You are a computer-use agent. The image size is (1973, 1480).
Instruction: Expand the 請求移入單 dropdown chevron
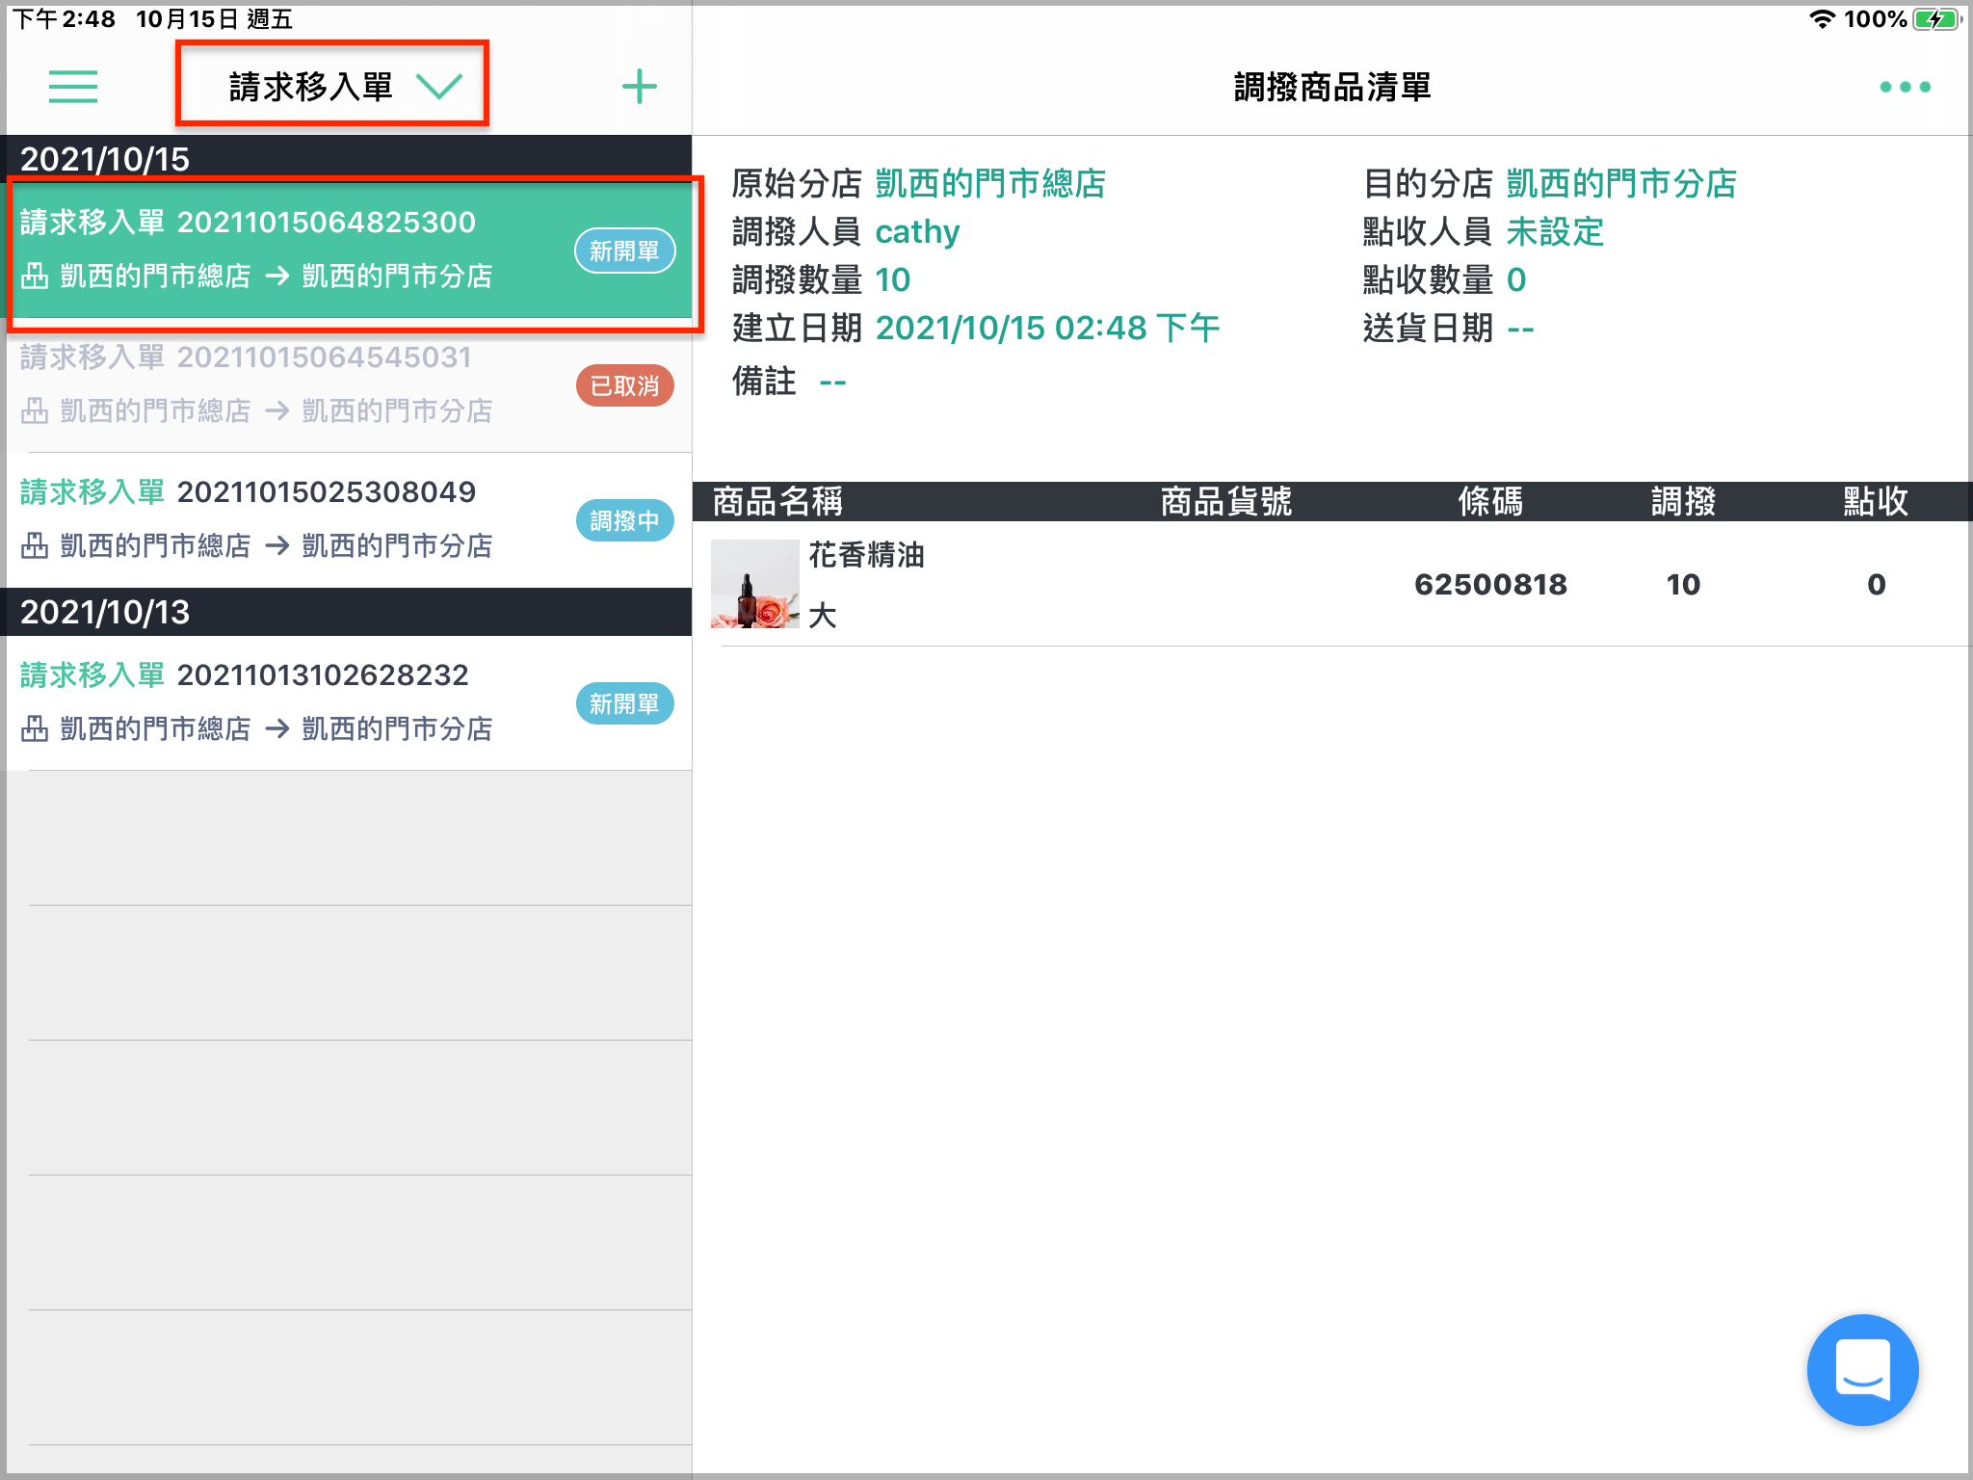[x=439, y=87]
